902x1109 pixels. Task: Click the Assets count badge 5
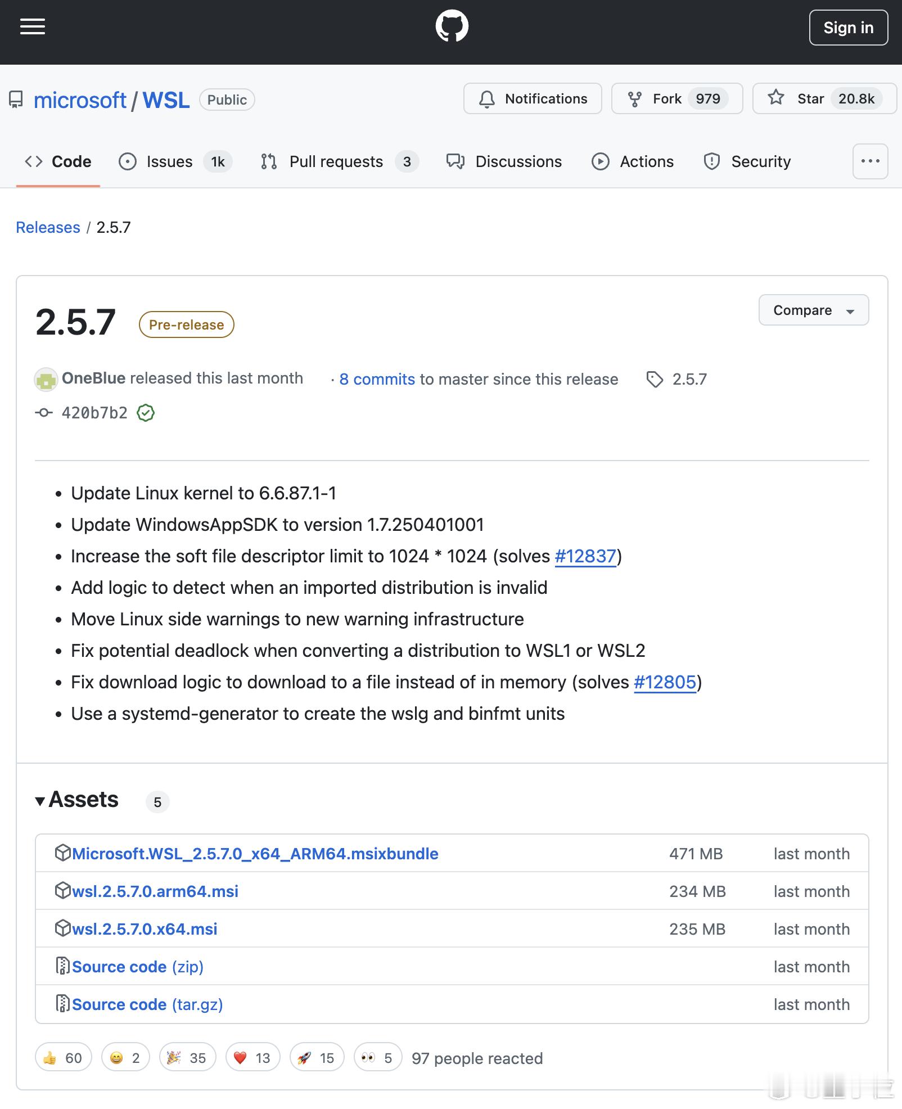pos(157,802)
